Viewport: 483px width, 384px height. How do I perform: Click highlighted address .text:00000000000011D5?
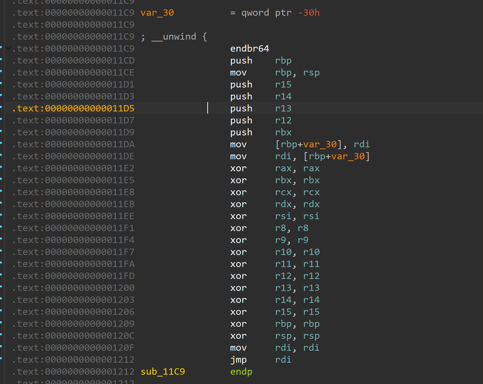[73, 109]
